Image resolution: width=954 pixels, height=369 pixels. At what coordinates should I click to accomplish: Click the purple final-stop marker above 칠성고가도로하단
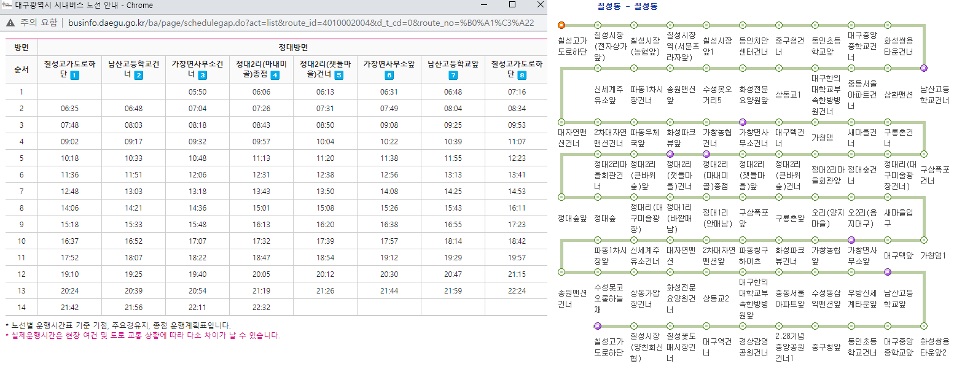598,326
